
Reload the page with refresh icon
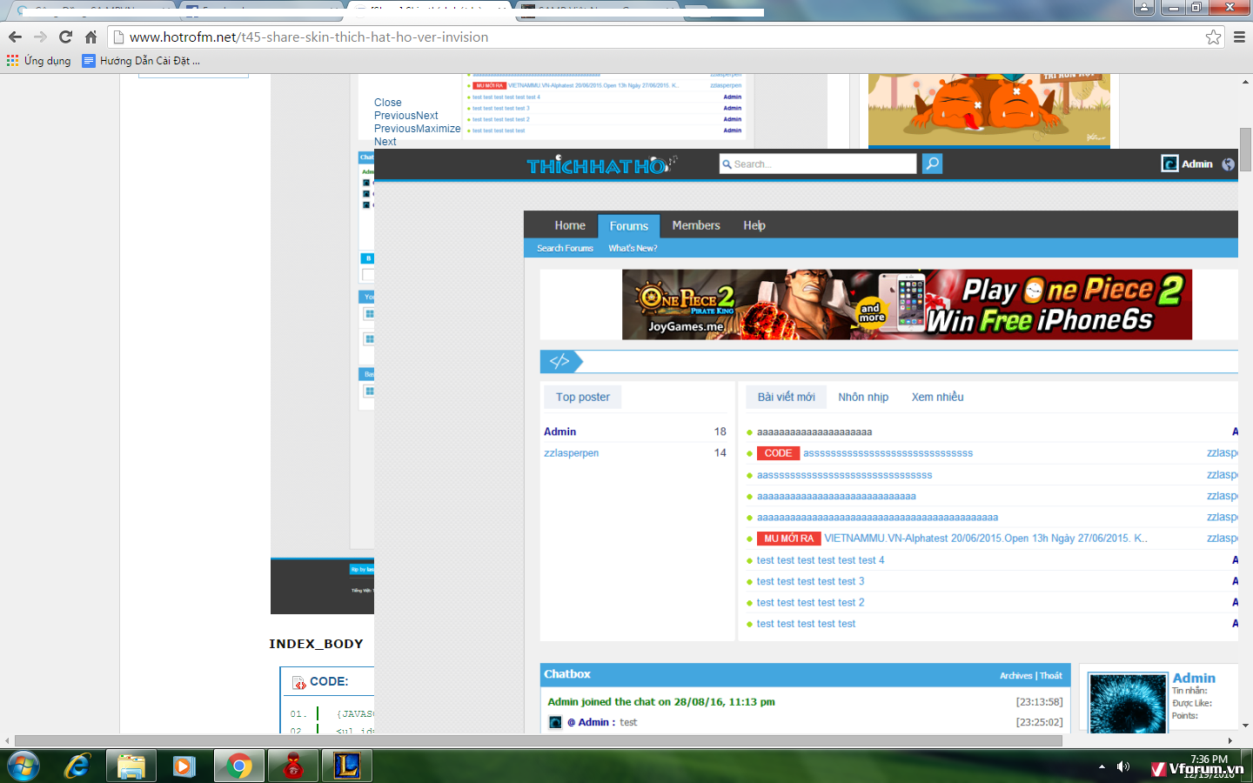(65, 37)
